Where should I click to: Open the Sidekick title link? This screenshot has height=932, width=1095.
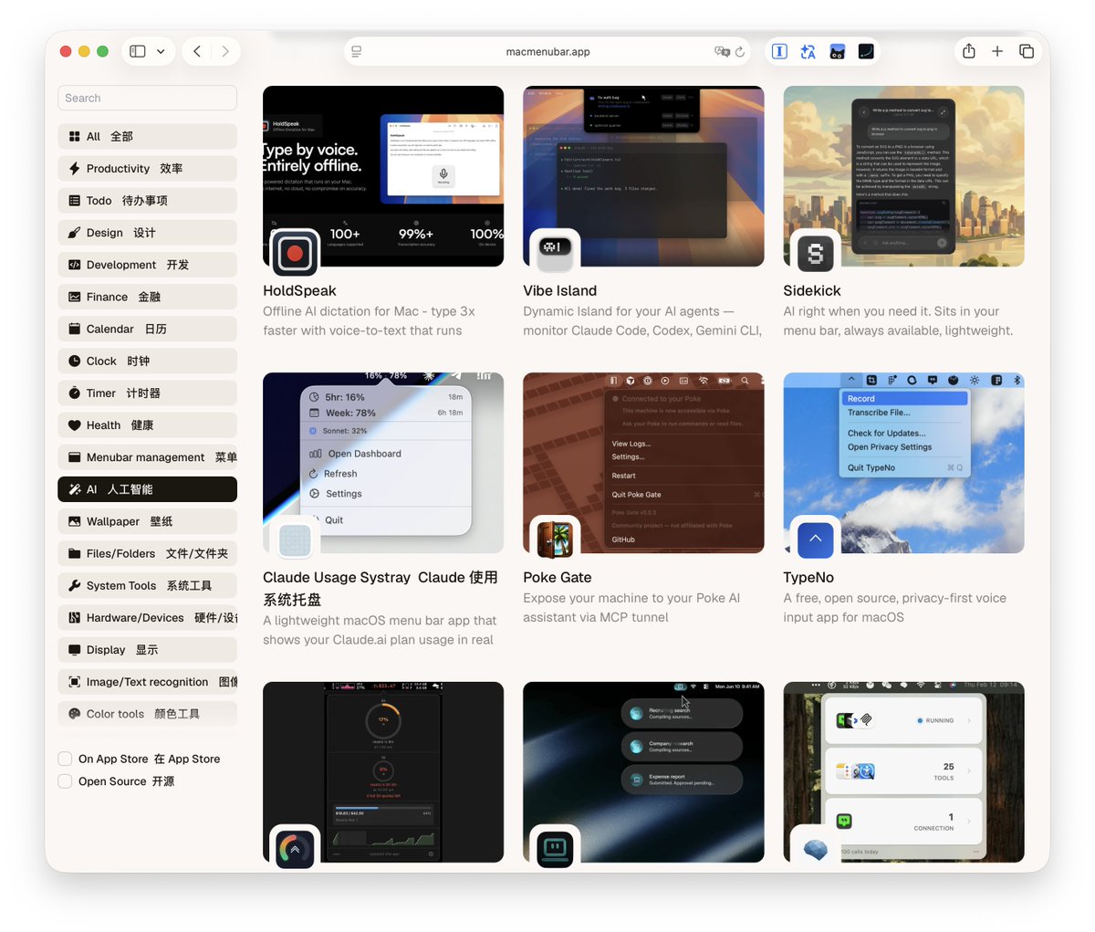click(811, 290)
